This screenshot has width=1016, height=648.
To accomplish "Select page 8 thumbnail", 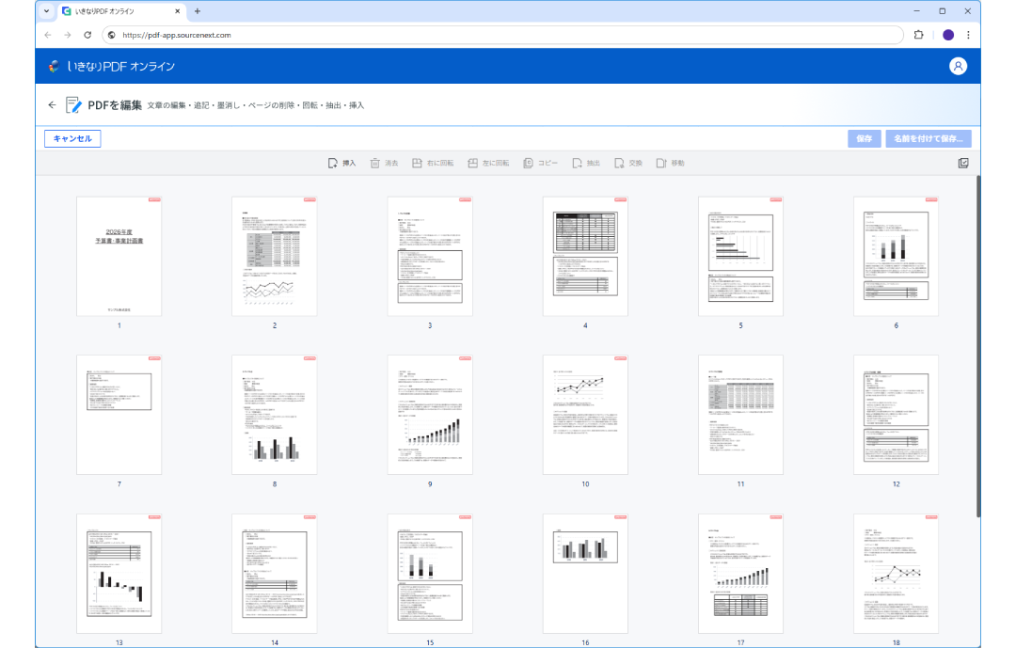I will click(x=275, y=415).
